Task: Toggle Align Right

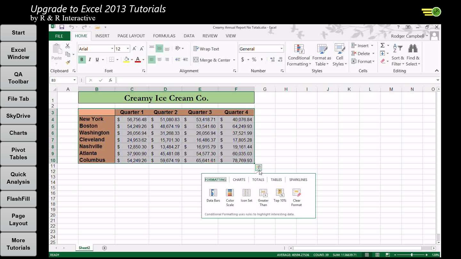Action: pyautogui.click(x=167, y=59)
